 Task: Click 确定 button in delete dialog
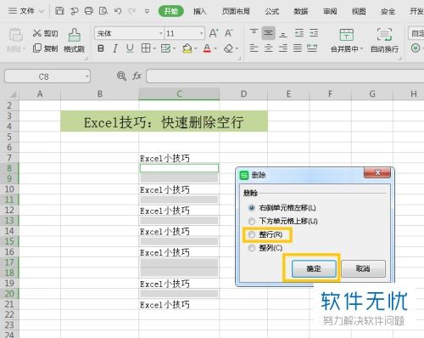tap(314, 268)
